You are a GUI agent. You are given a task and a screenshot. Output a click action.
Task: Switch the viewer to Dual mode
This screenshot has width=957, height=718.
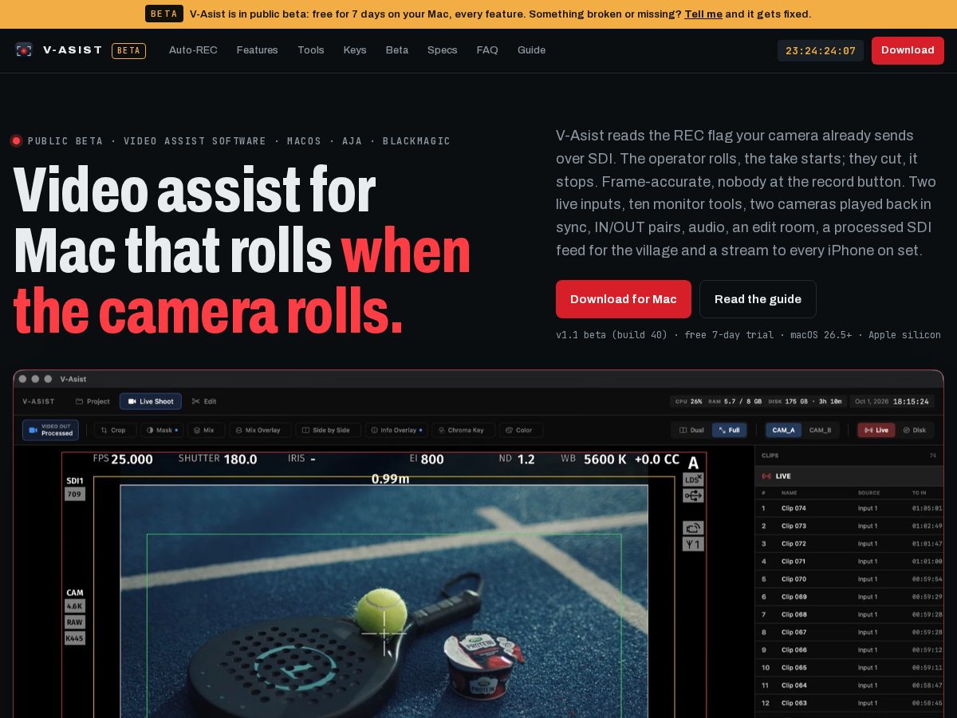click(x=691, y=430)
